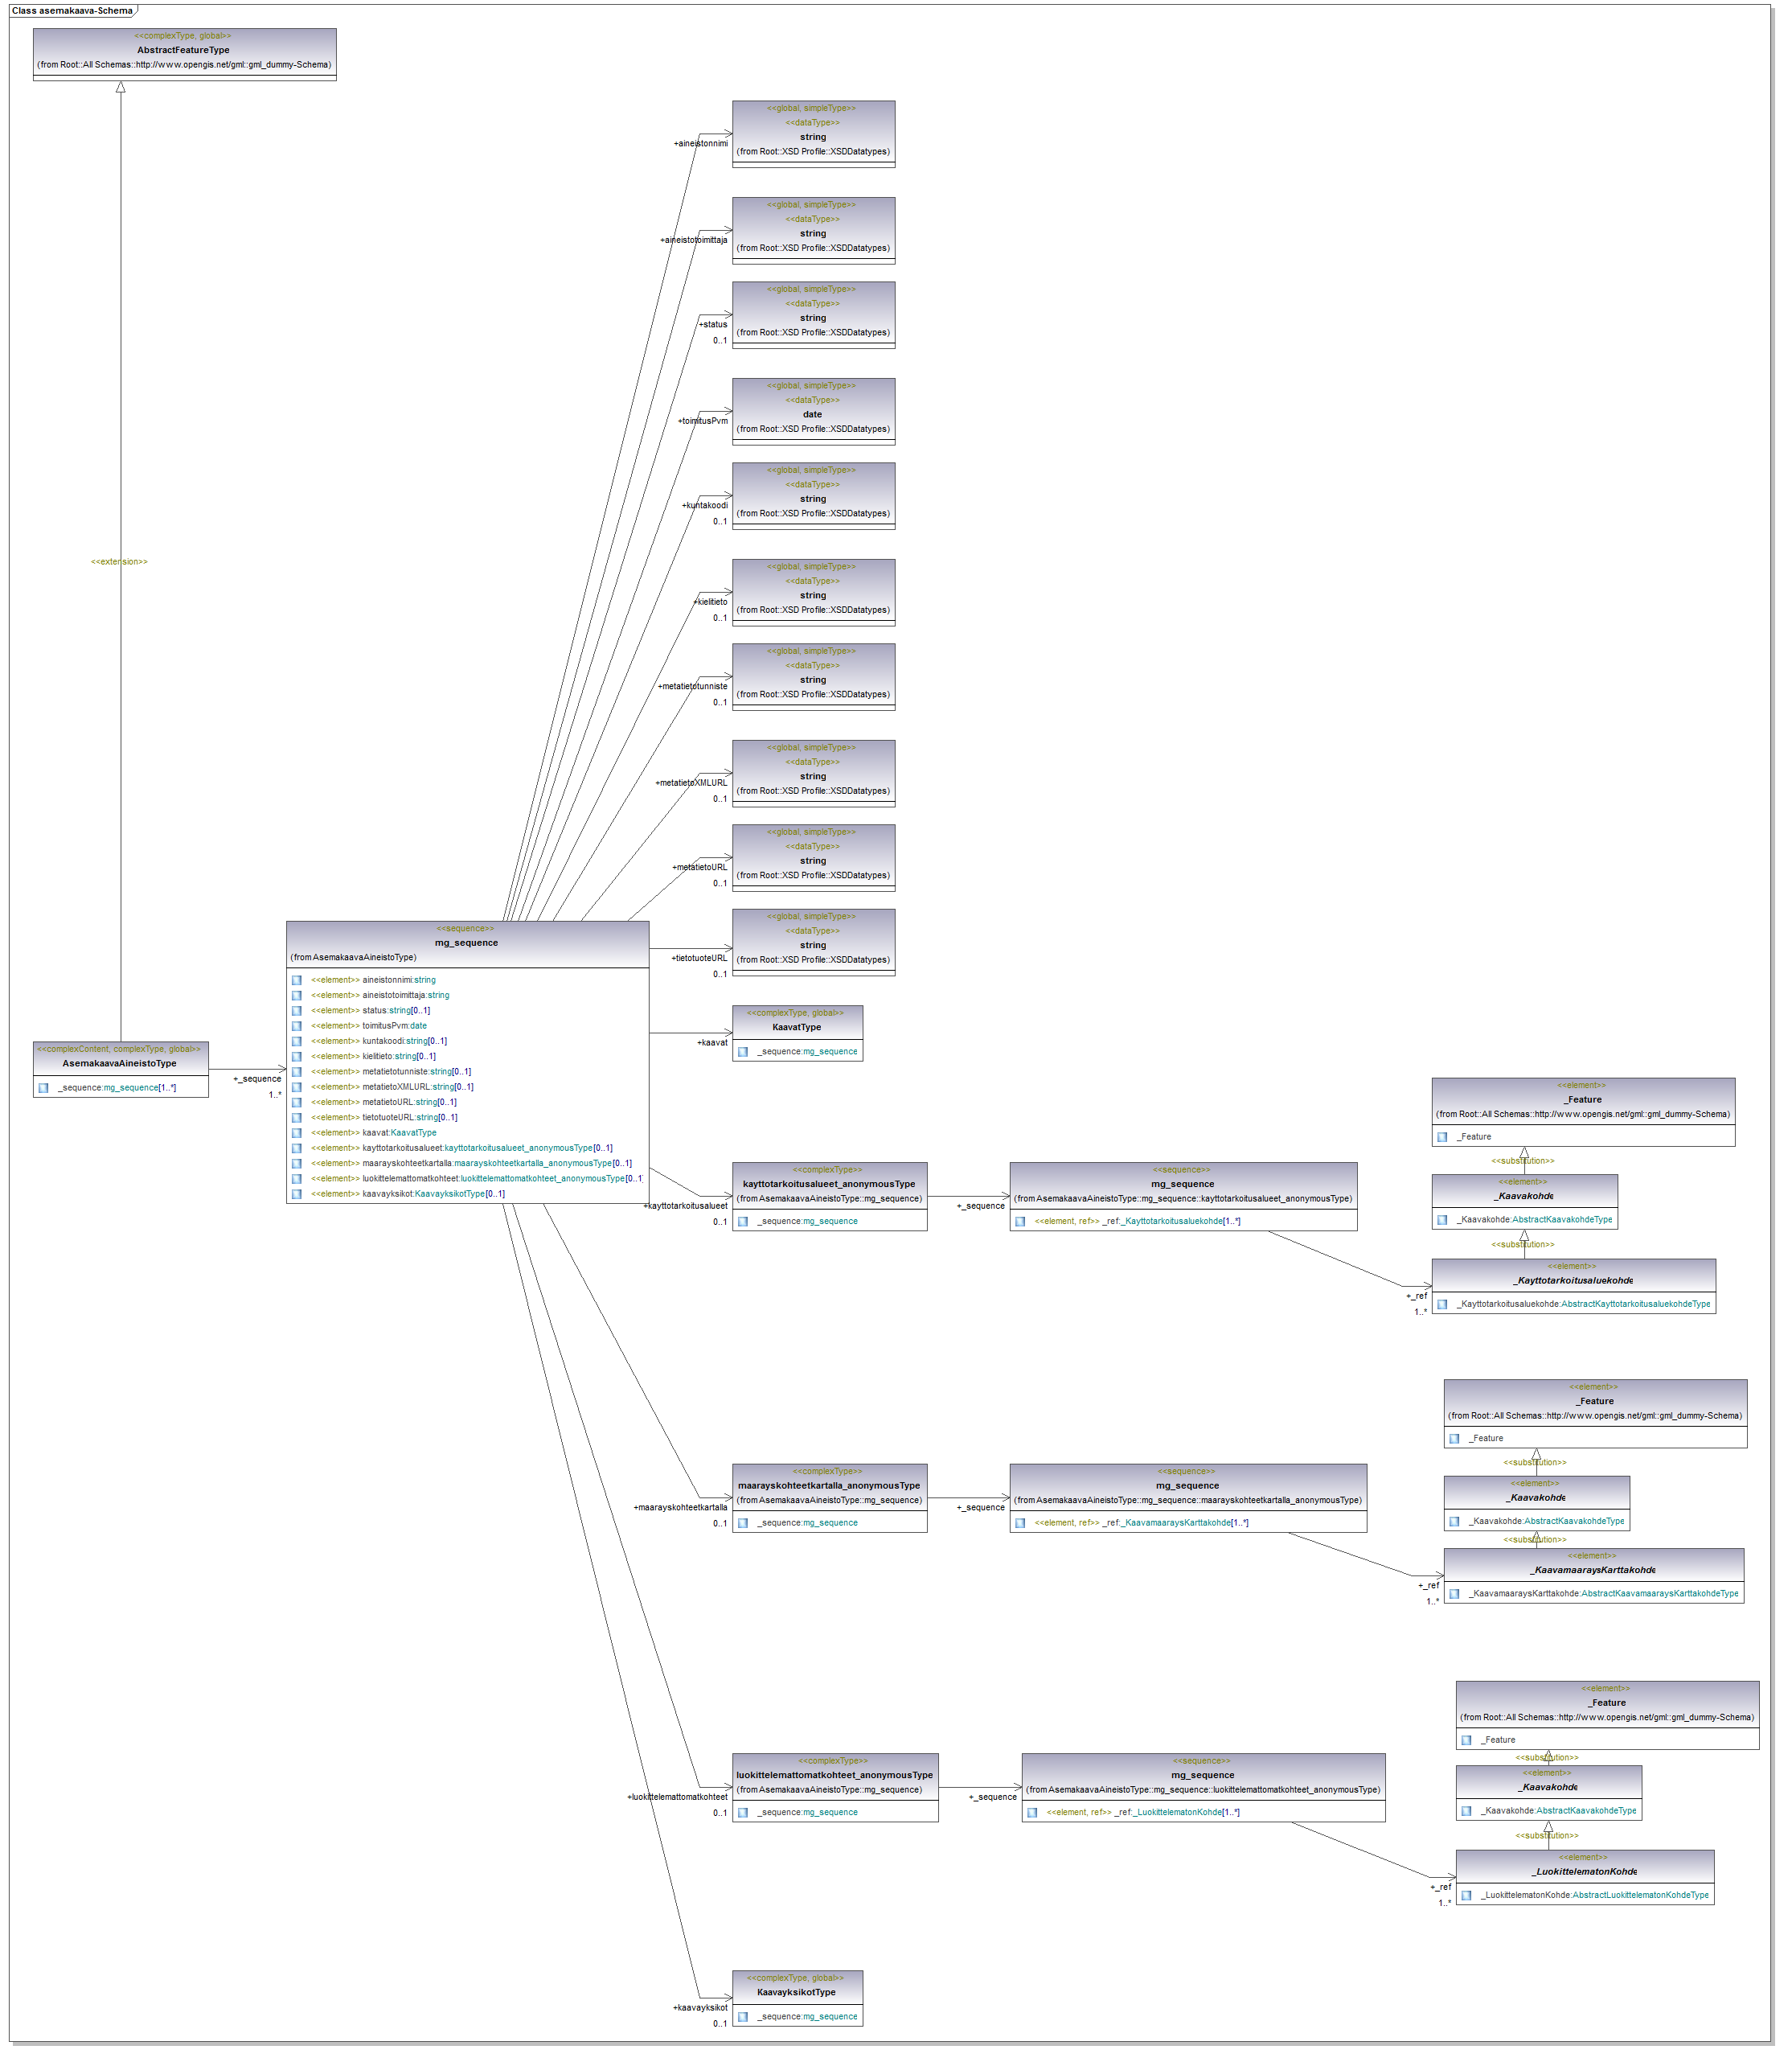The width and height of the screenshot is (1792, 2058).
Task: Click the _ref:_LuokittelematonKohde[1..*] attribute text
Action: pyautogui.click(x=1177, y=1813)
